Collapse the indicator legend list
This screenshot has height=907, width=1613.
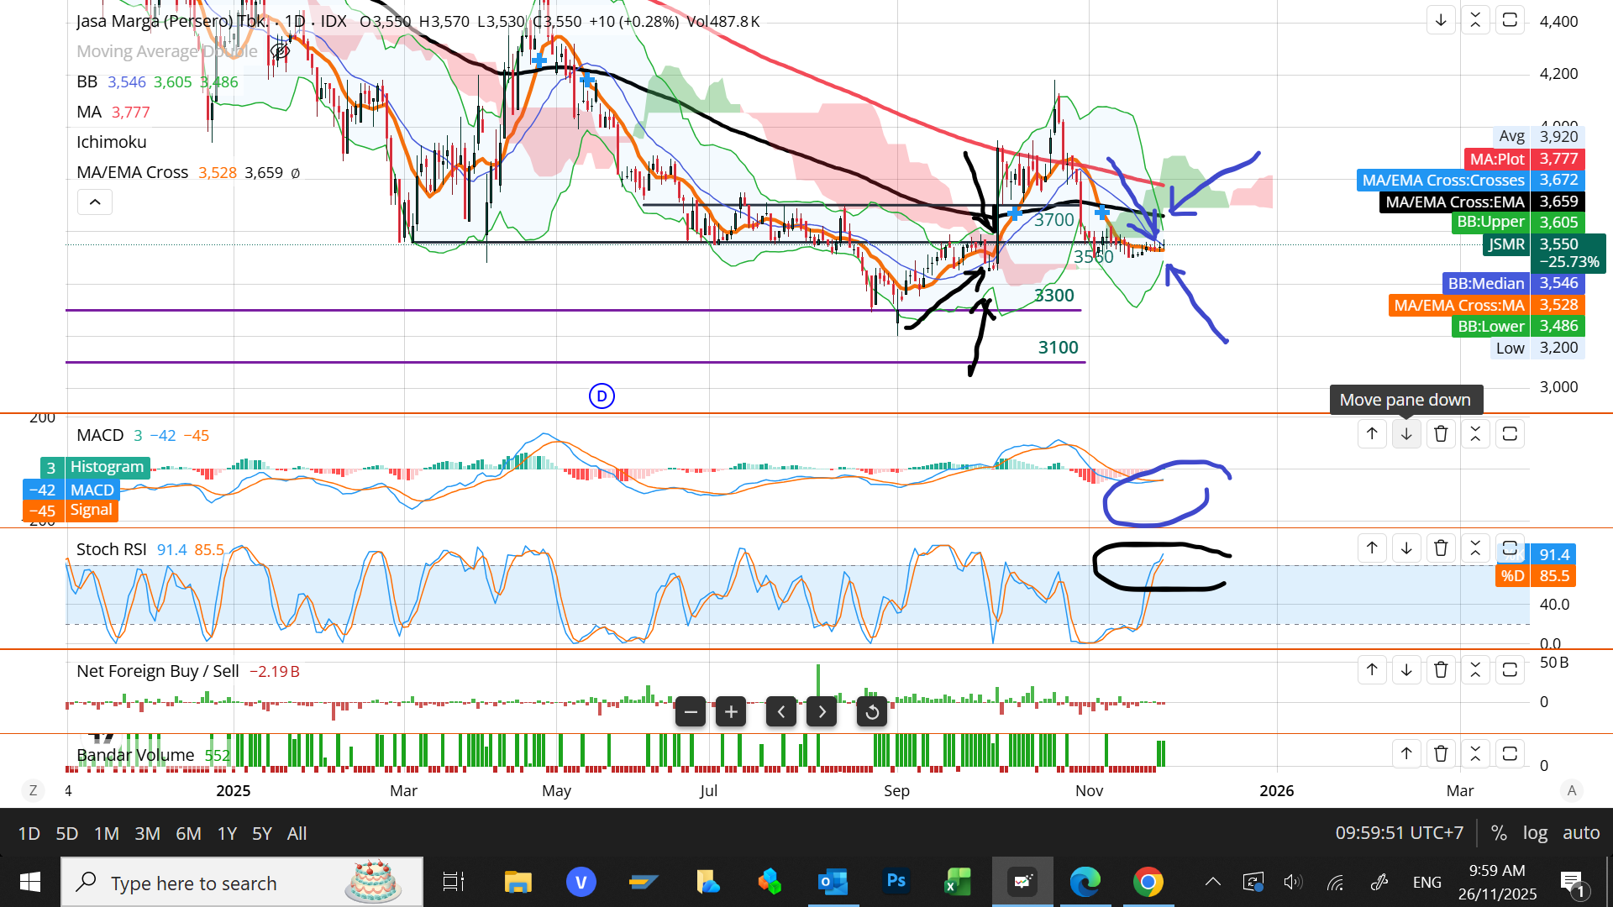tap(95, 202)
